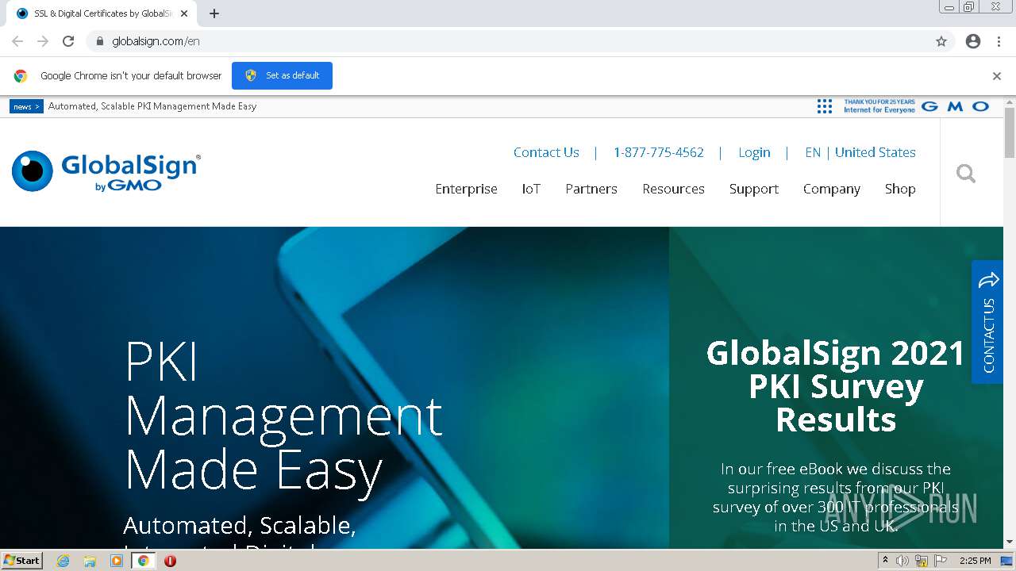Screen dimensions: 1016x571
Task: Open the Contact Us link
Action: [546, 152]
